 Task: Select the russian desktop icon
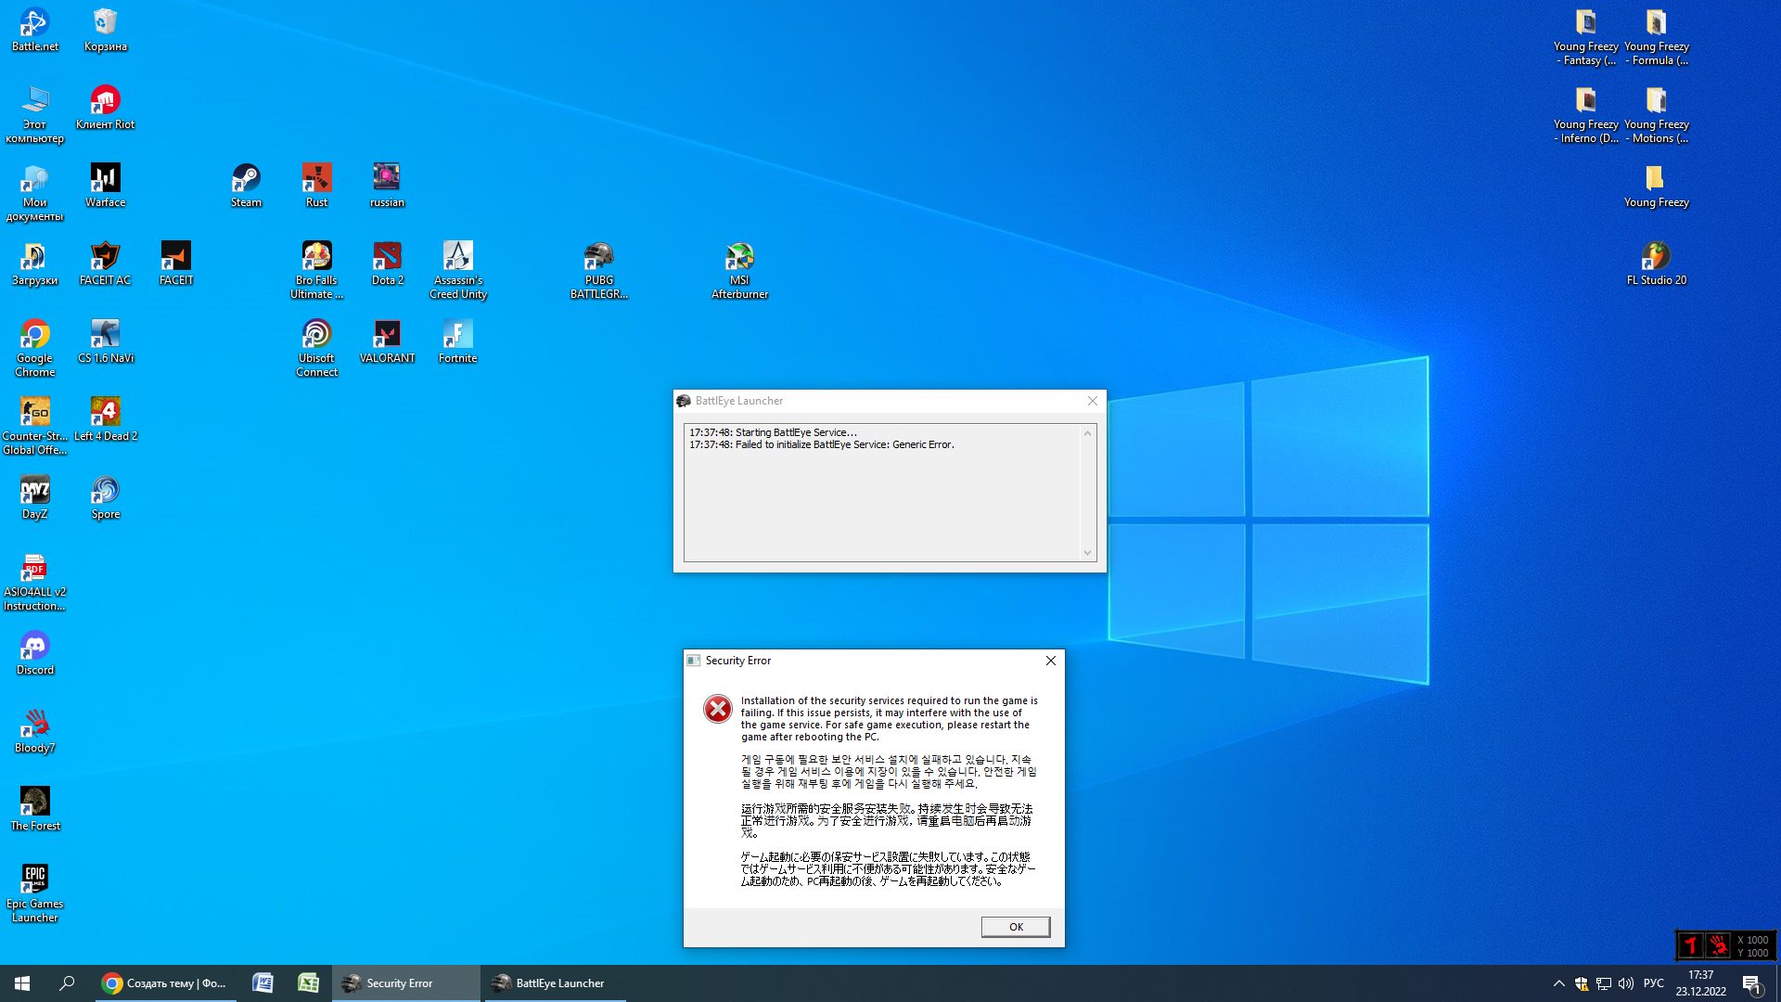click(387, 186)
